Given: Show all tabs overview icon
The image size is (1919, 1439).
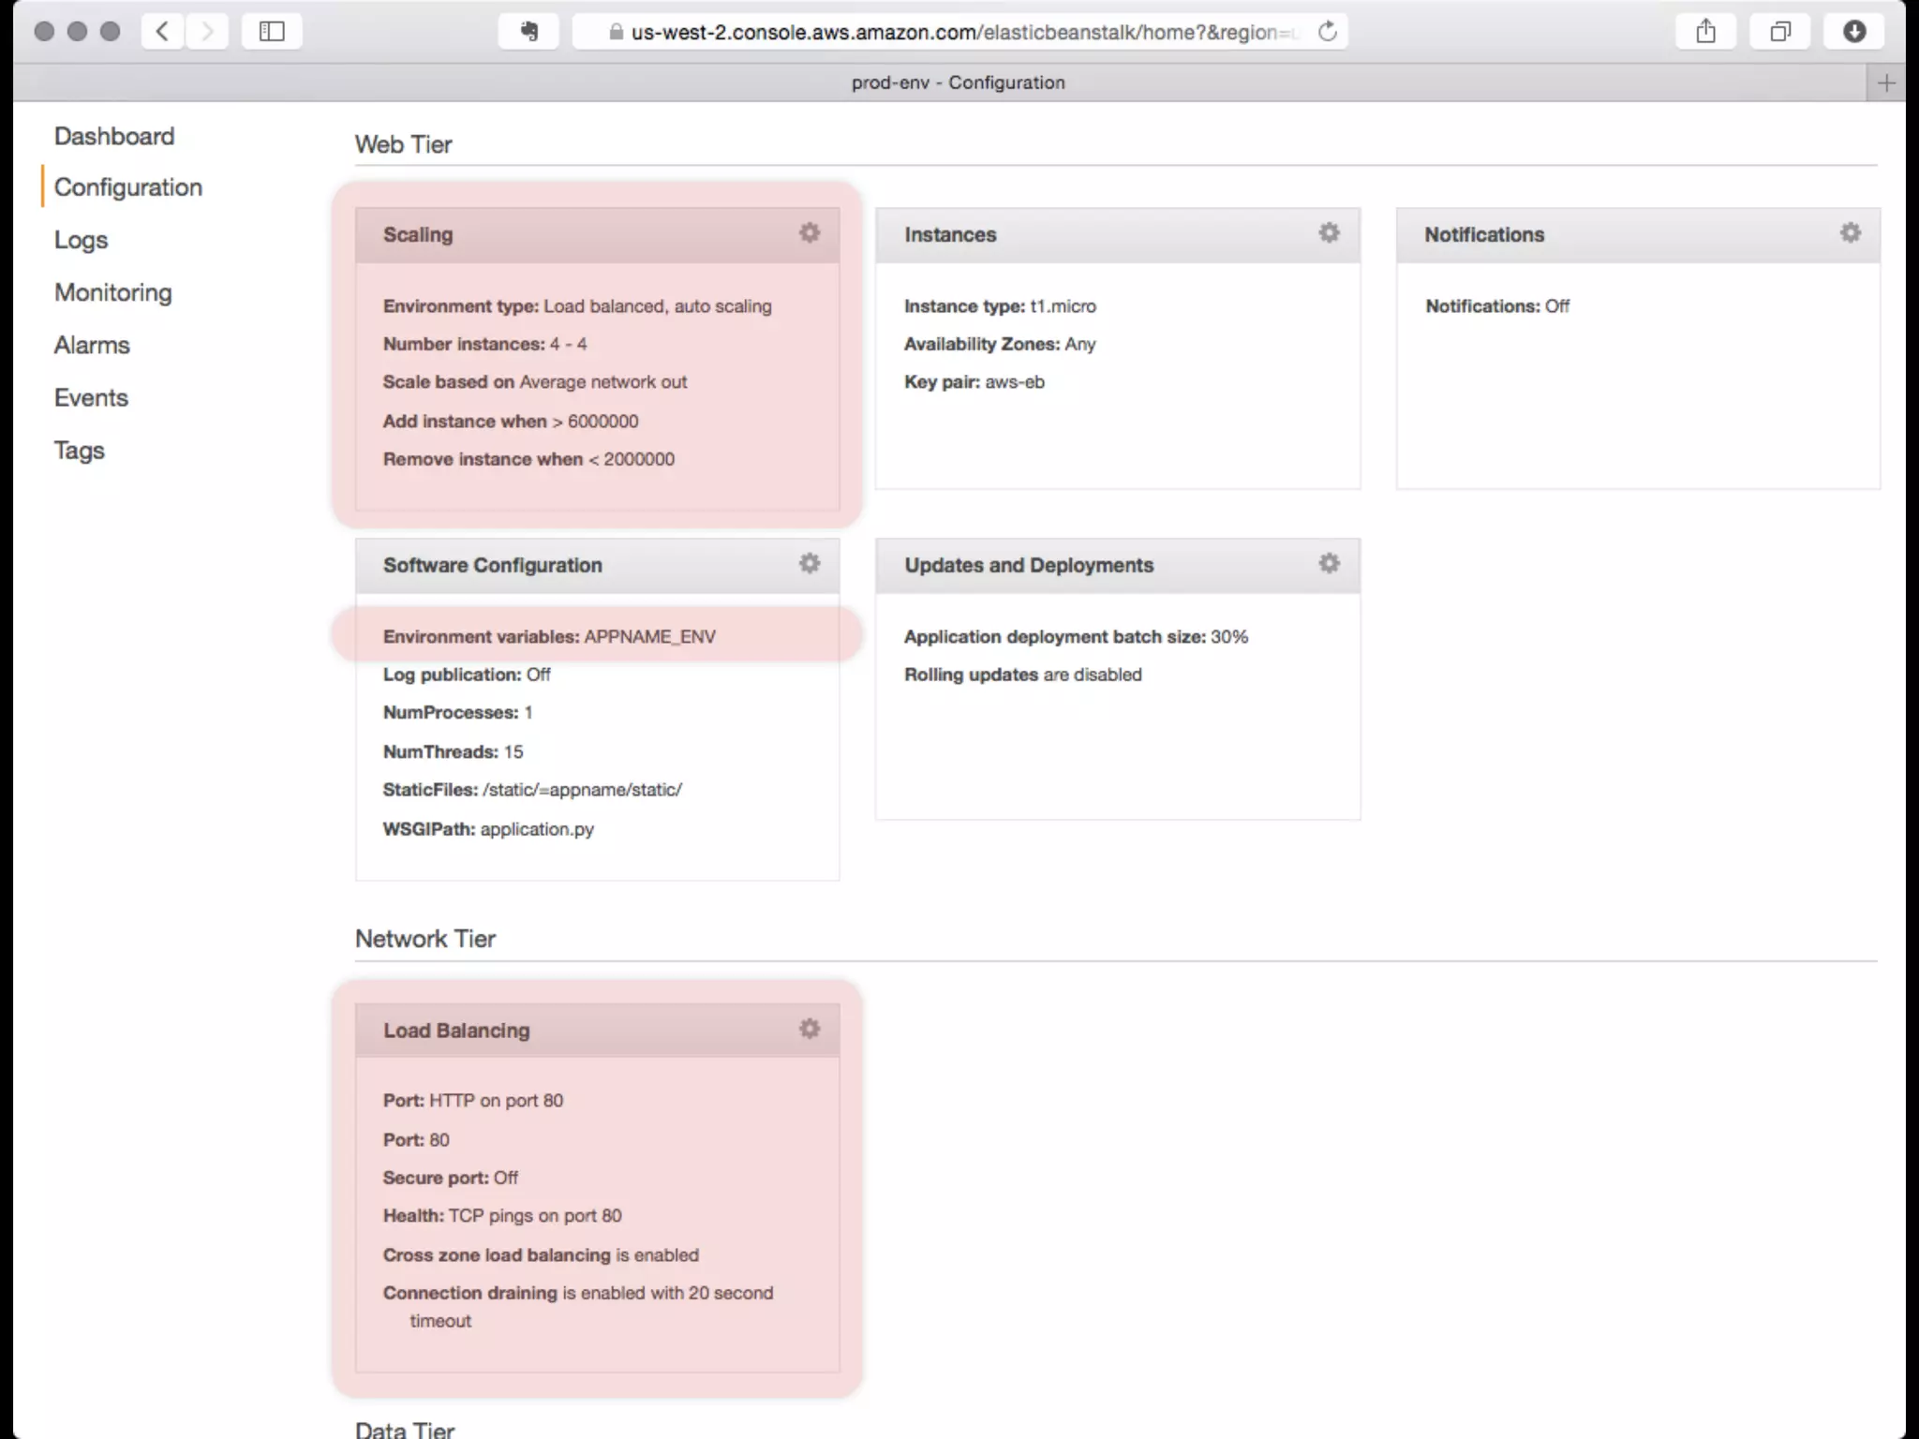Looking at the screenshot, I should click(x=1779, y=32).
